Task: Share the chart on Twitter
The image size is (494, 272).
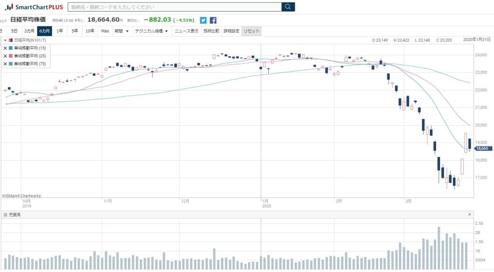Action: click(x=203, y=20)
